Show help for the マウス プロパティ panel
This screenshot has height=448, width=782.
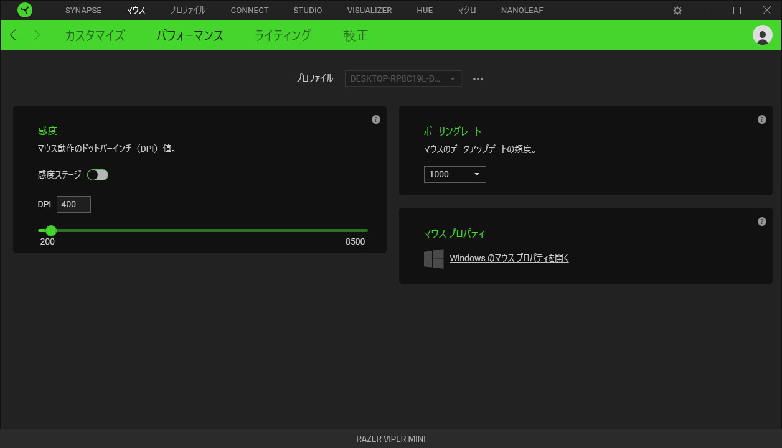pos(762,222)
